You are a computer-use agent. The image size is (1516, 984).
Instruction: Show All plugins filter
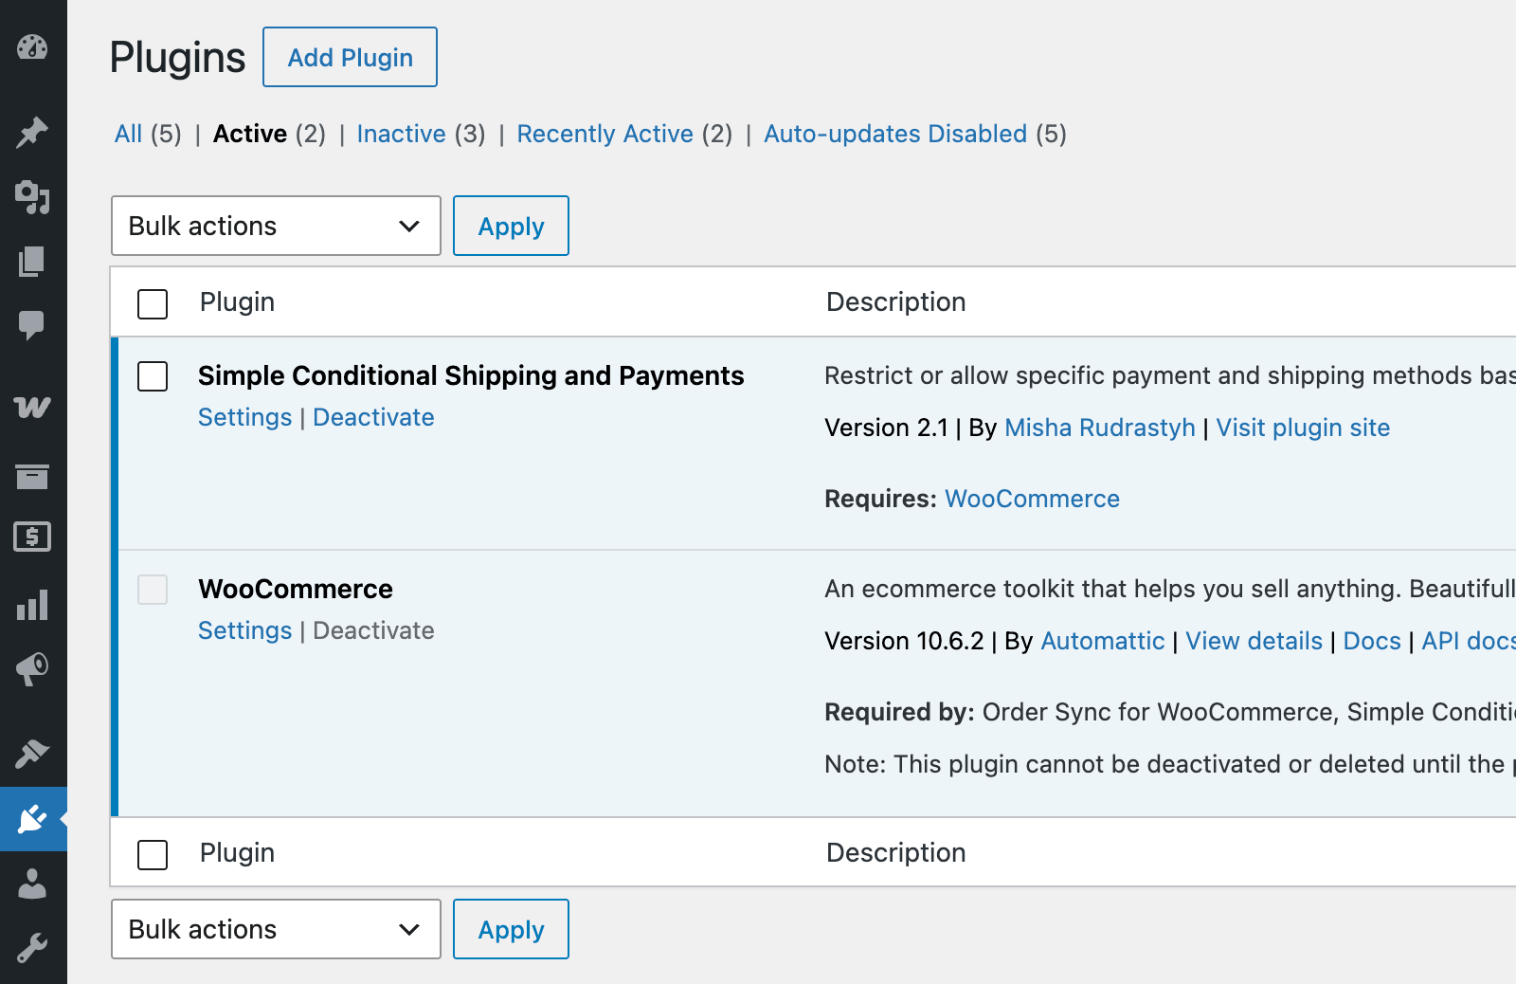coord(128,134)
